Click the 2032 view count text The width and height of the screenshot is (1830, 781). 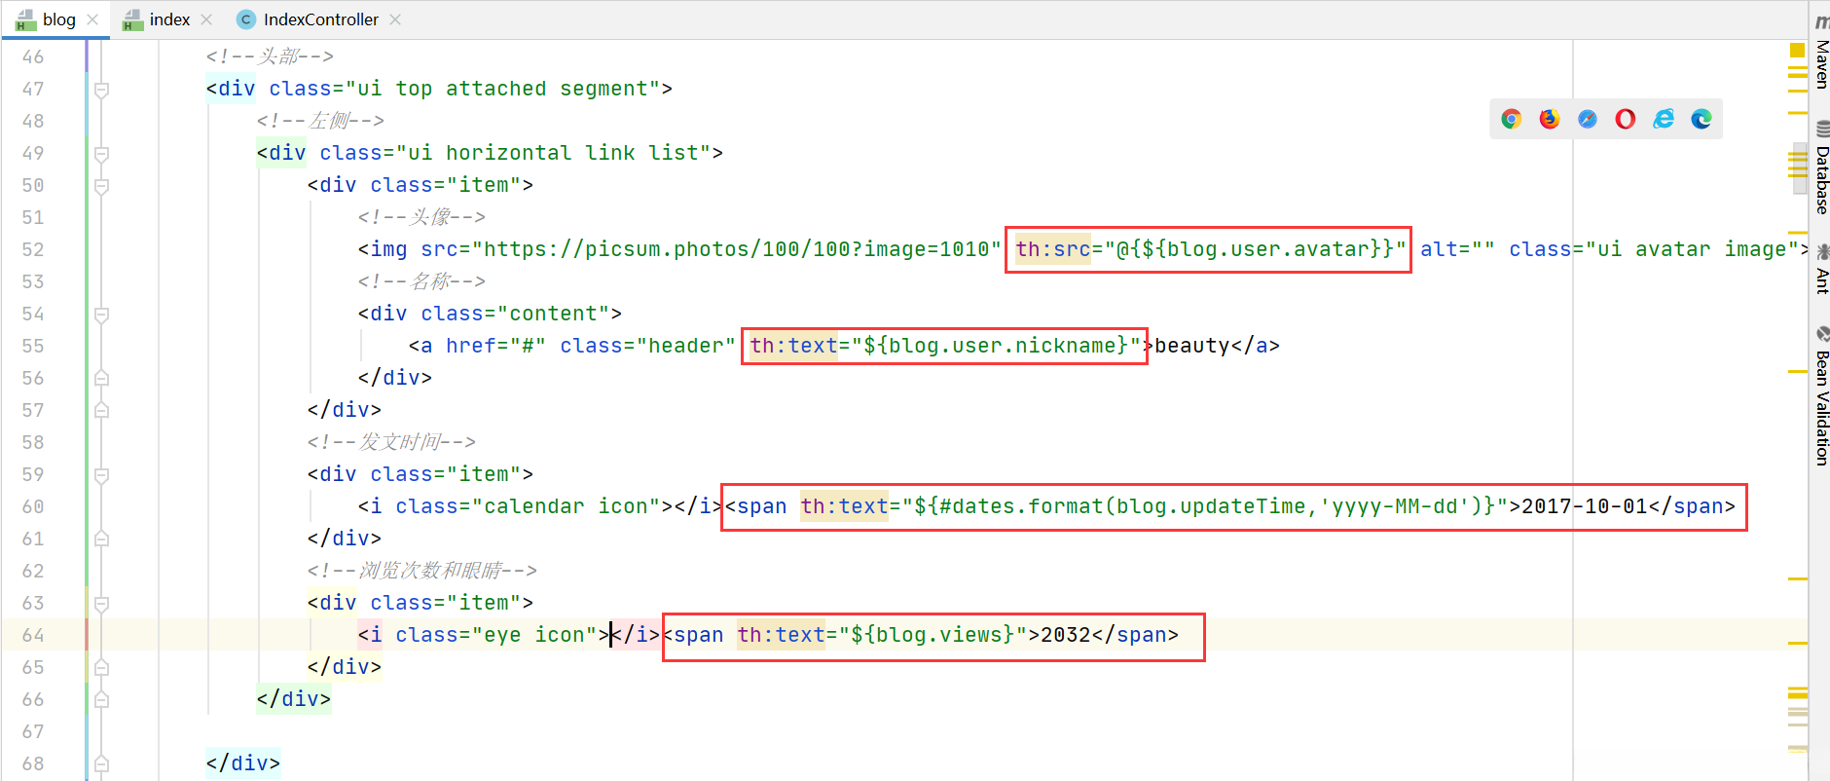1066,635
